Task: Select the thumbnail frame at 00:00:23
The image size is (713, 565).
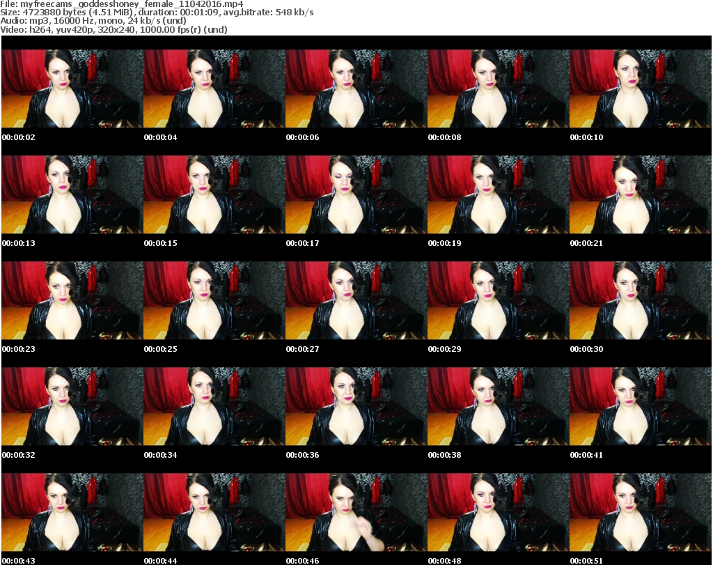Action: 72,300
